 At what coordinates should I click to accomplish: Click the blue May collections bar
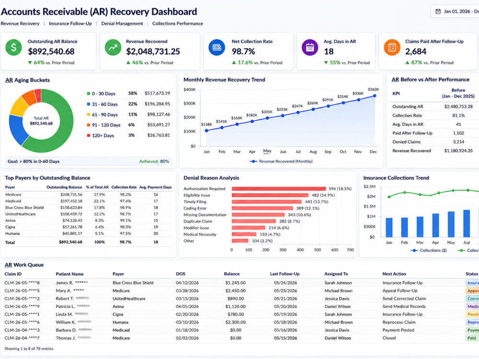451,224
